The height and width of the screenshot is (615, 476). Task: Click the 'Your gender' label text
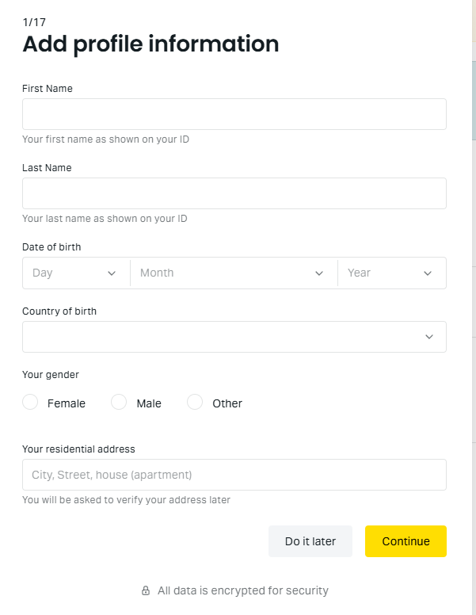click(x=51, y=374)
